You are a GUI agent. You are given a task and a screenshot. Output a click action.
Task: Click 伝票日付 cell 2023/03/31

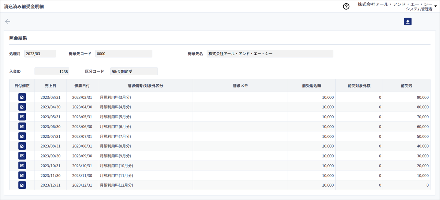(82, 97)
